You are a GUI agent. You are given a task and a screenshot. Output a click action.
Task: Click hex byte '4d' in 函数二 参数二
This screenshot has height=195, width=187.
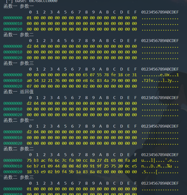click(78, 166)
